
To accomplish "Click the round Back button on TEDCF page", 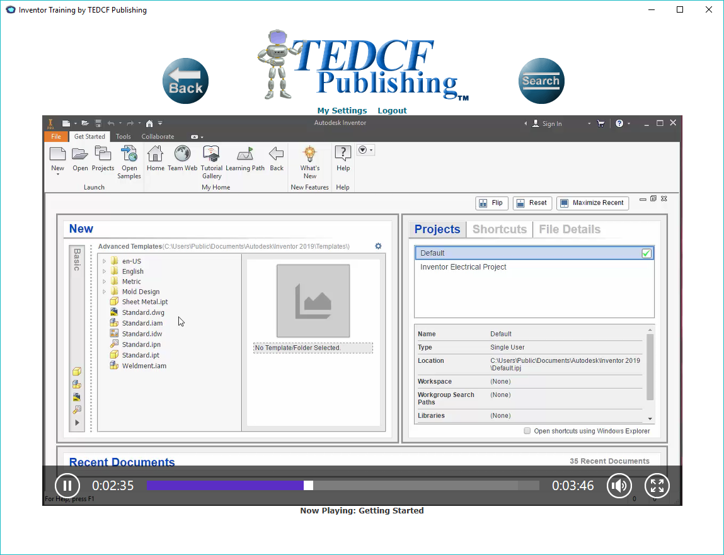I will pyautogui.click(x=186, y=81).
